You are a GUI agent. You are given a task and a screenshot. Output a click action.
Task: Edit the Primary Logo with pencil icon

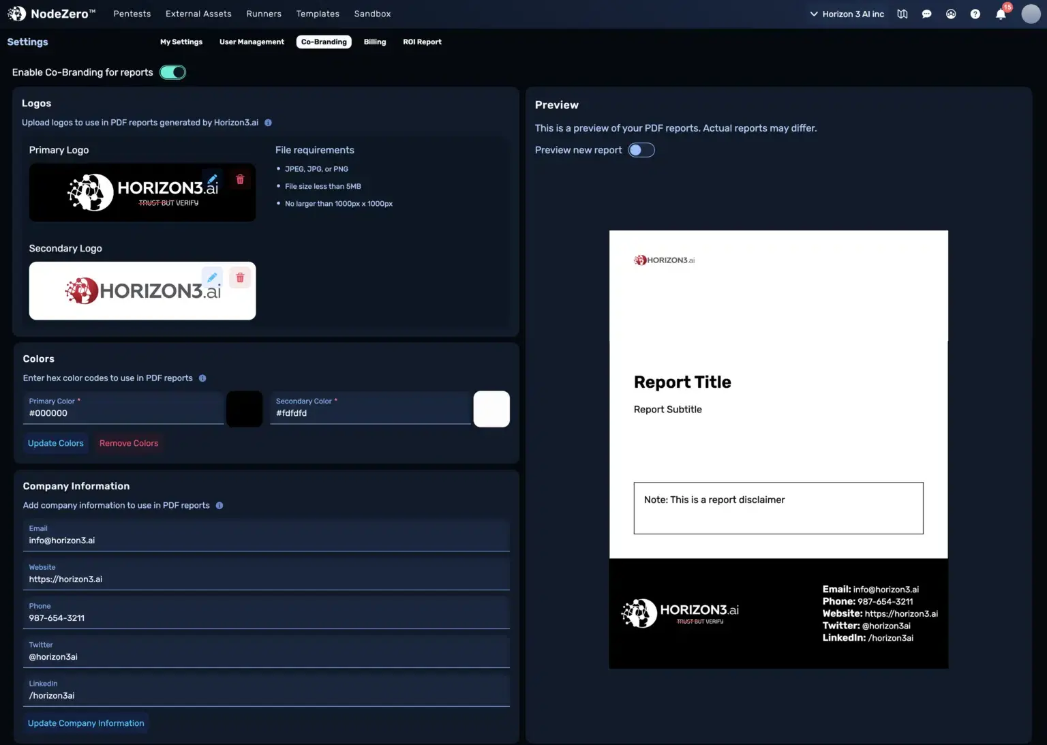click(213, 179)
